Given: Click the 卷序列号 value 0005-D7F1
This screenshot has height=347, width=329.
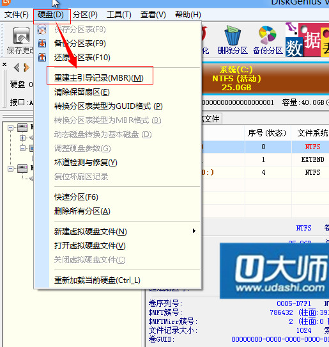Looking at the screenshot, I should click(294, 303).
